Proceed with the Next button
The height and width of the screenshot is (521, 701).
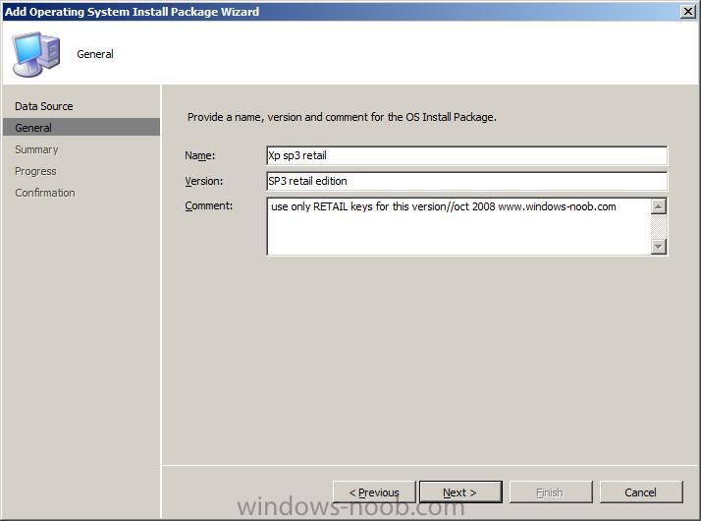click(460, 492)
